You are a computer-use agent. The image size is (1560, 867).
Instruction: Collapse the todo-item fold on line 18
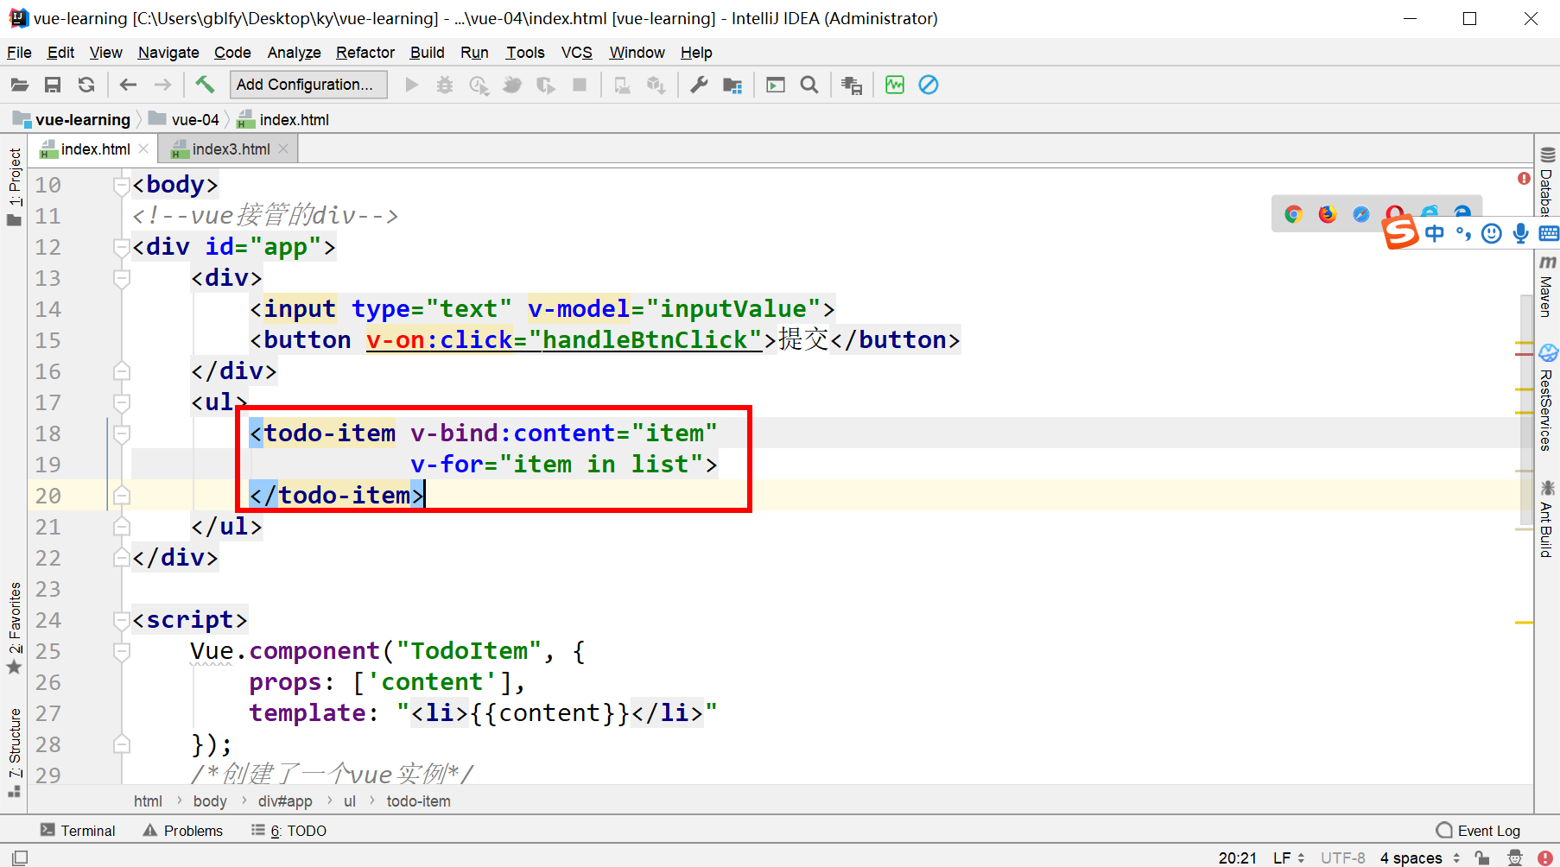coord(122,433)
